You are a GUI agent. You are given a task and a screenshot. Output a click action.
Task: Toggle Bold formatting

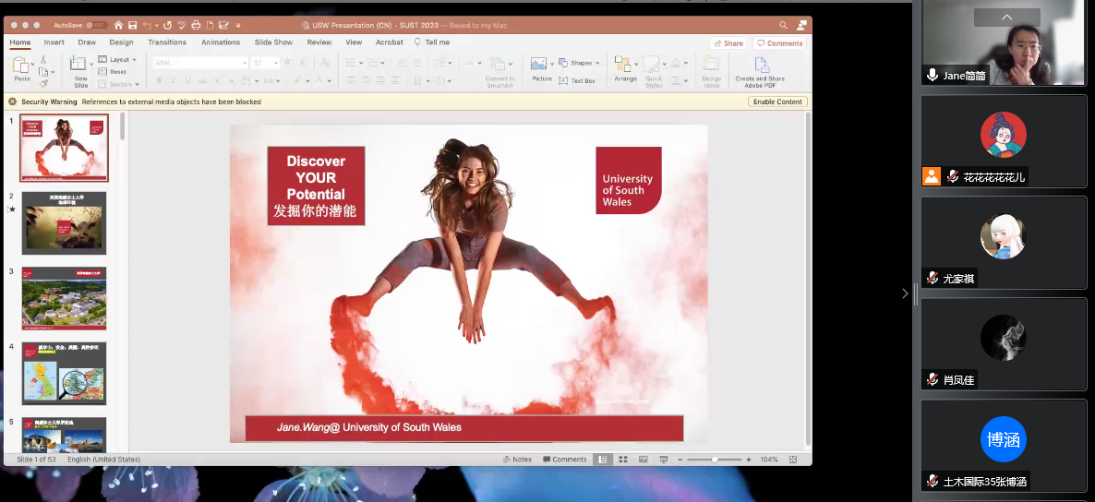coord(159,81)
